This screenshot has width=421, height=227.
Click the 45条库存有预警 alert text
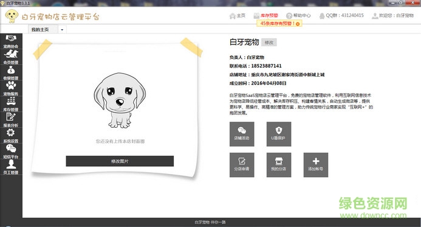(x=278, y=24)
